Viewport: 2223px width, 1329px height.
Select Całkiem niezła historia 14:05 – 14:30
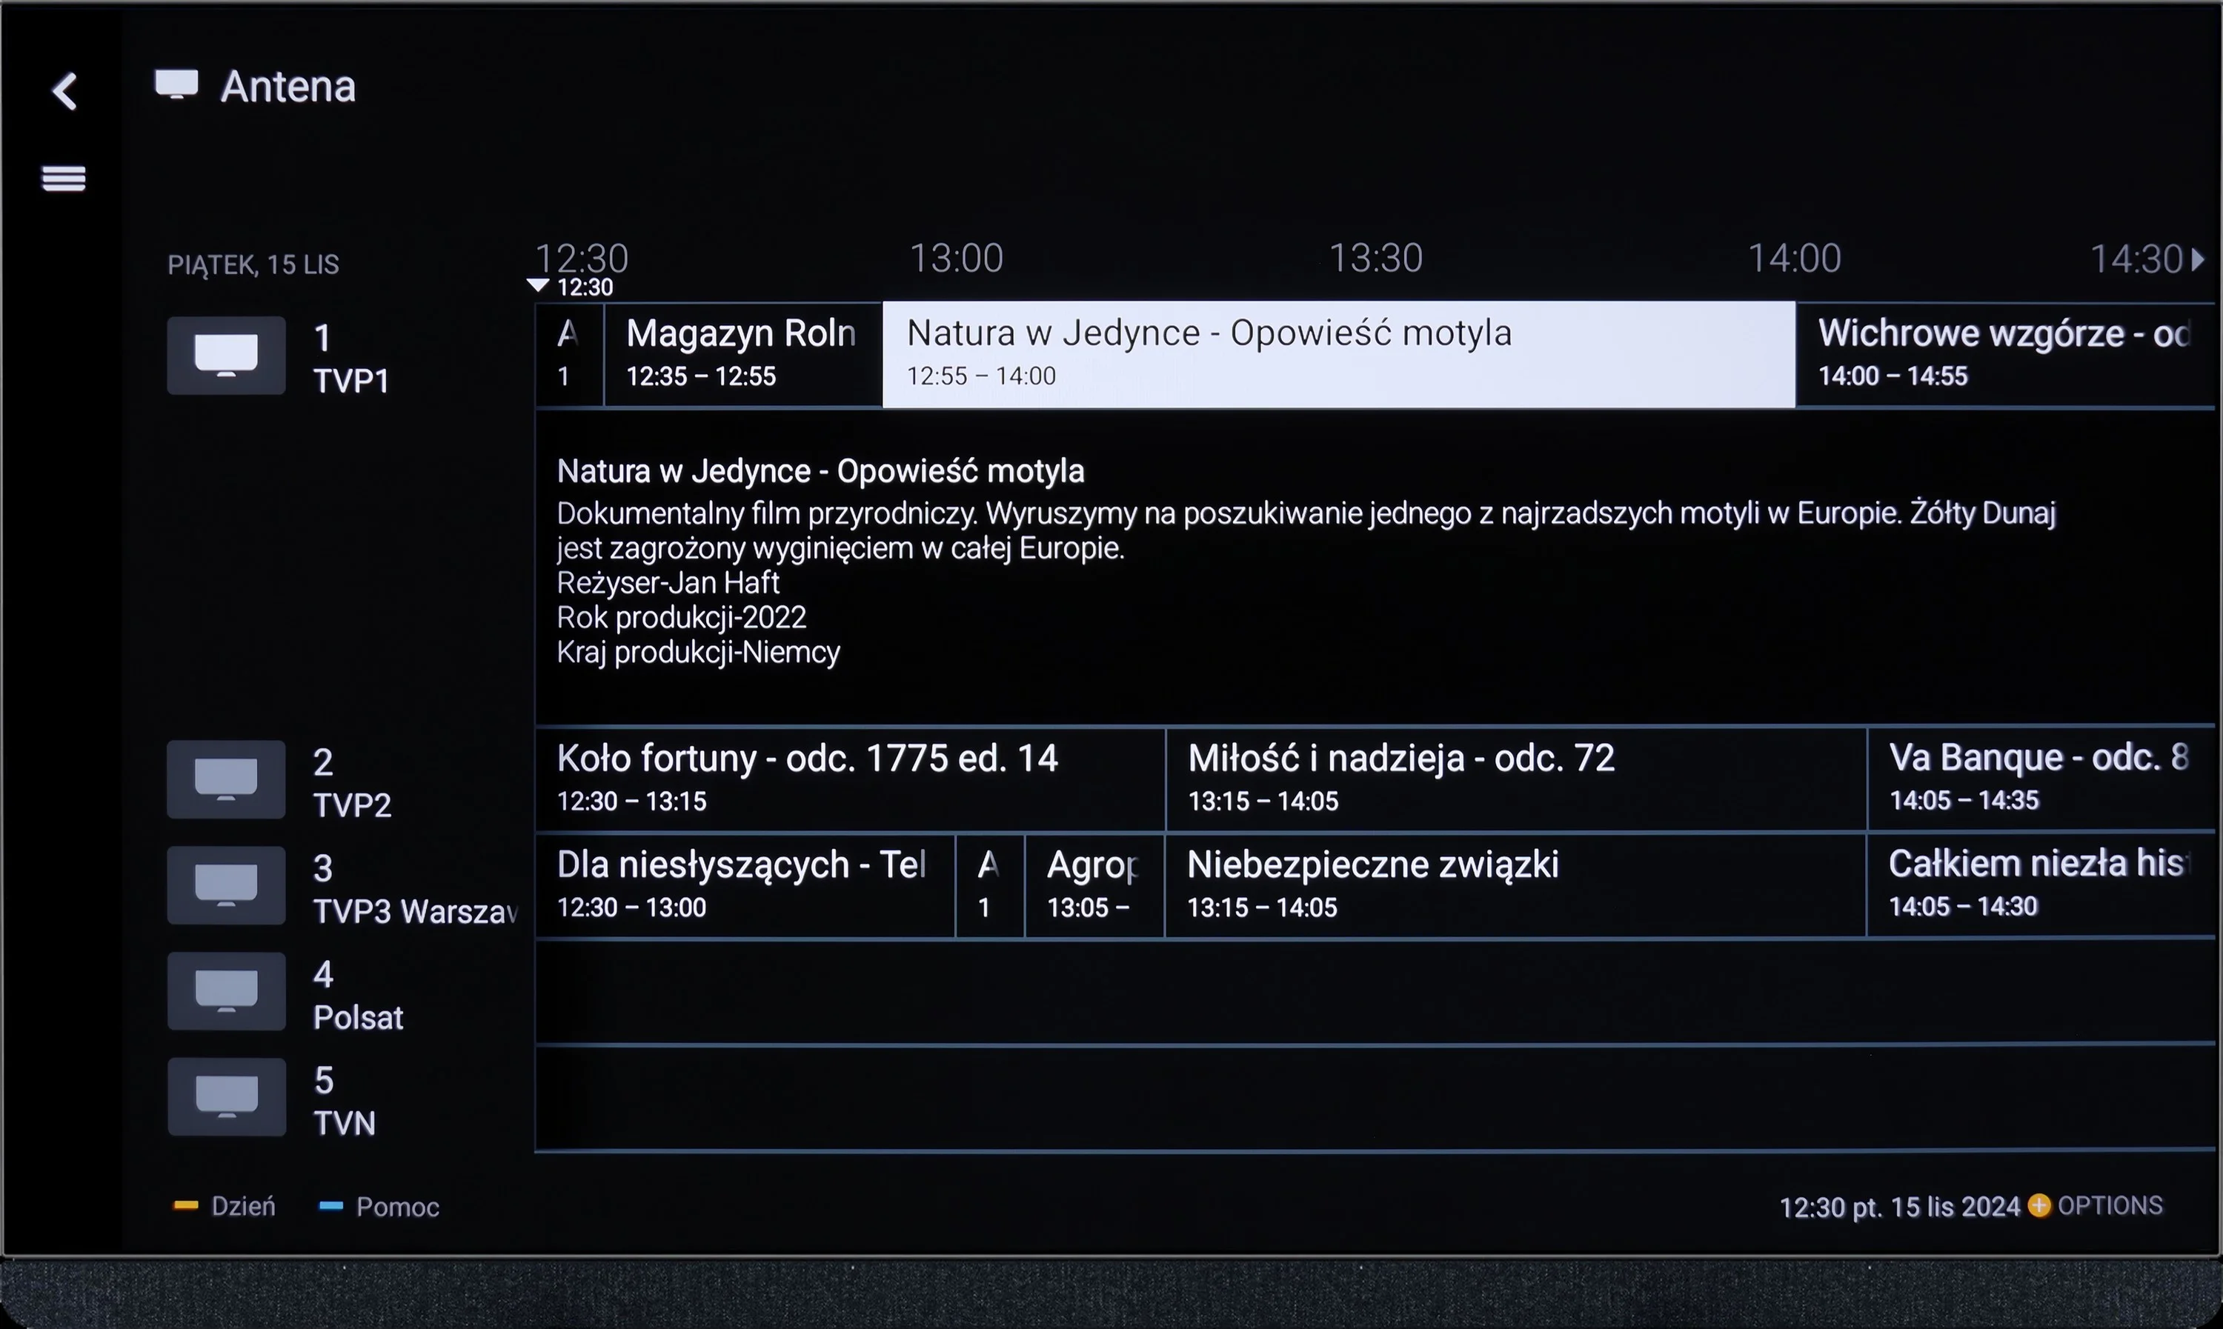(x=2041, y=886)
